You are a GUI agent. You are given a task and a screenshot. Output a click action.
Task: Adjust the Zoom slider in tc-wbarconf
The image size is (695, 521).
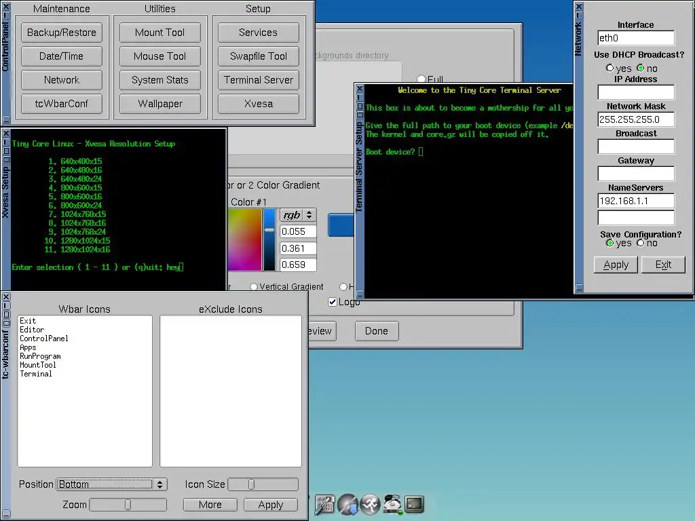pyautogui.click(x=128, y=505)
